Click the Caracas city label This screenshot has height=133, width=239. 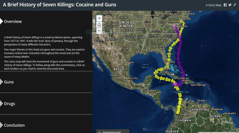[x=201, y=101]
